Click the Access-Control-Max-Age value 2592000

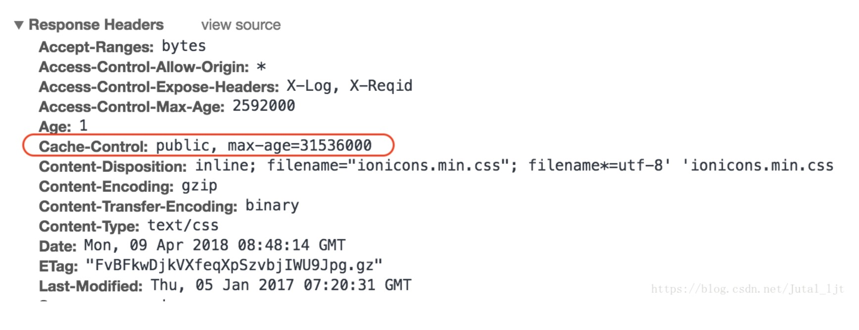tap(264, 106)
